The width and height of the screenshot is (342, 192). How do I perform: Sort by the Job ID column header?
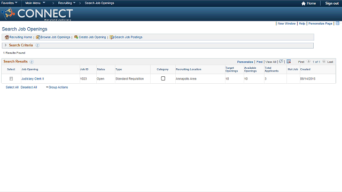pos(84,69)
